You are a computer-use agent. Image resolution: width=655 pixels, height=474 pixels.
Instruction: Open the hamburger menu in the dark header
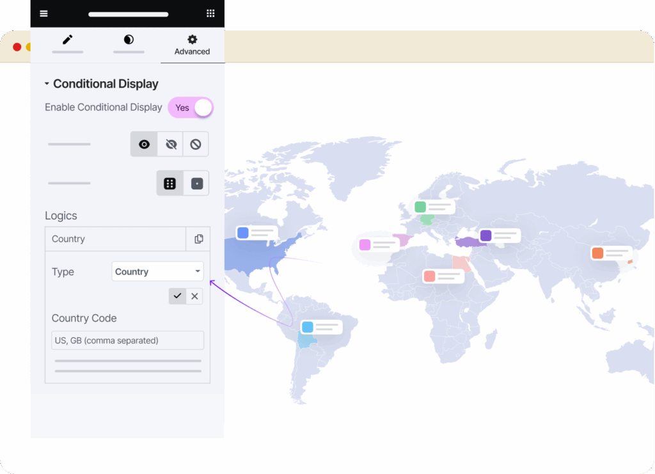tap(43, 13)
